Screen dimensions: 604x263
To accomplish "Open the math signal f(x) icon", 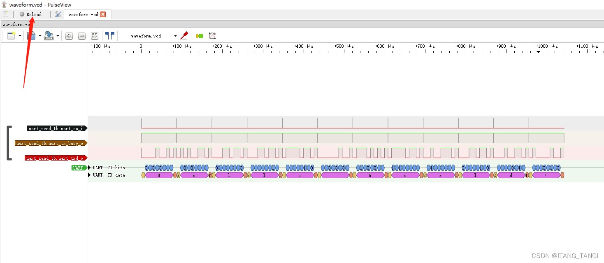I will click(x=212, y=36).
